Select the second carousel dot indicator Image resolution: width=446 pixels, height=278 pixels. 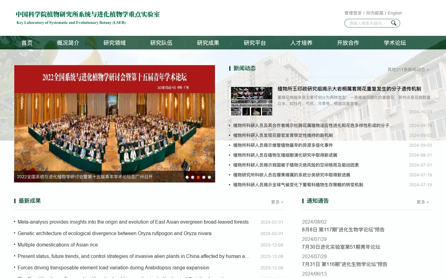coord(193,177)
